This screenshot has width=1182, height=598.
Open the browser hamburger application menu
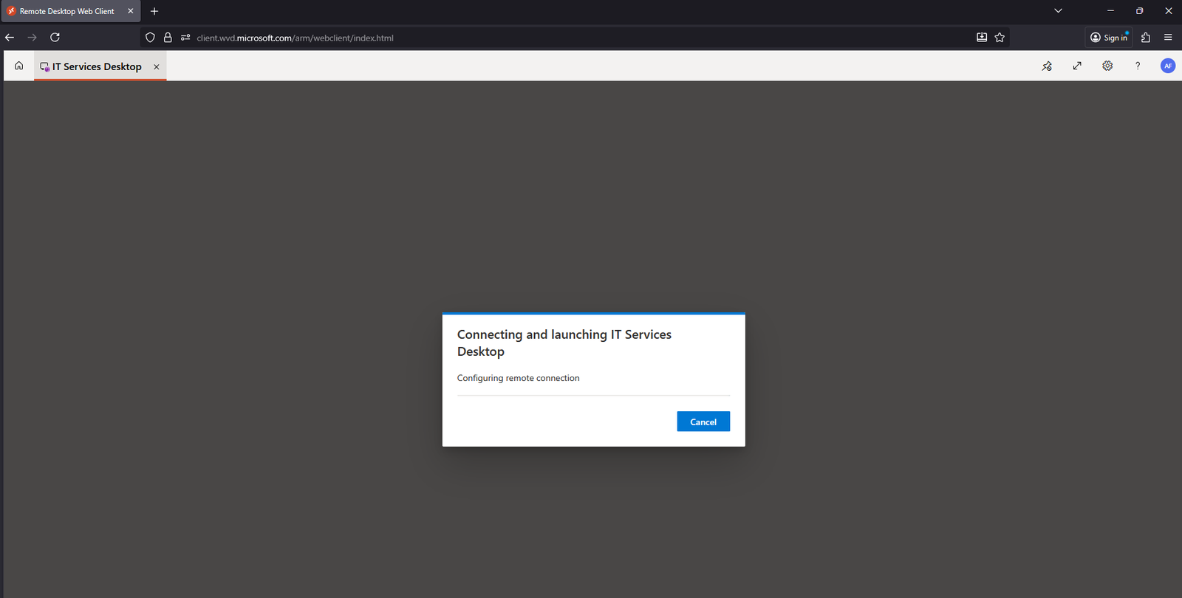pos(1168,38)
